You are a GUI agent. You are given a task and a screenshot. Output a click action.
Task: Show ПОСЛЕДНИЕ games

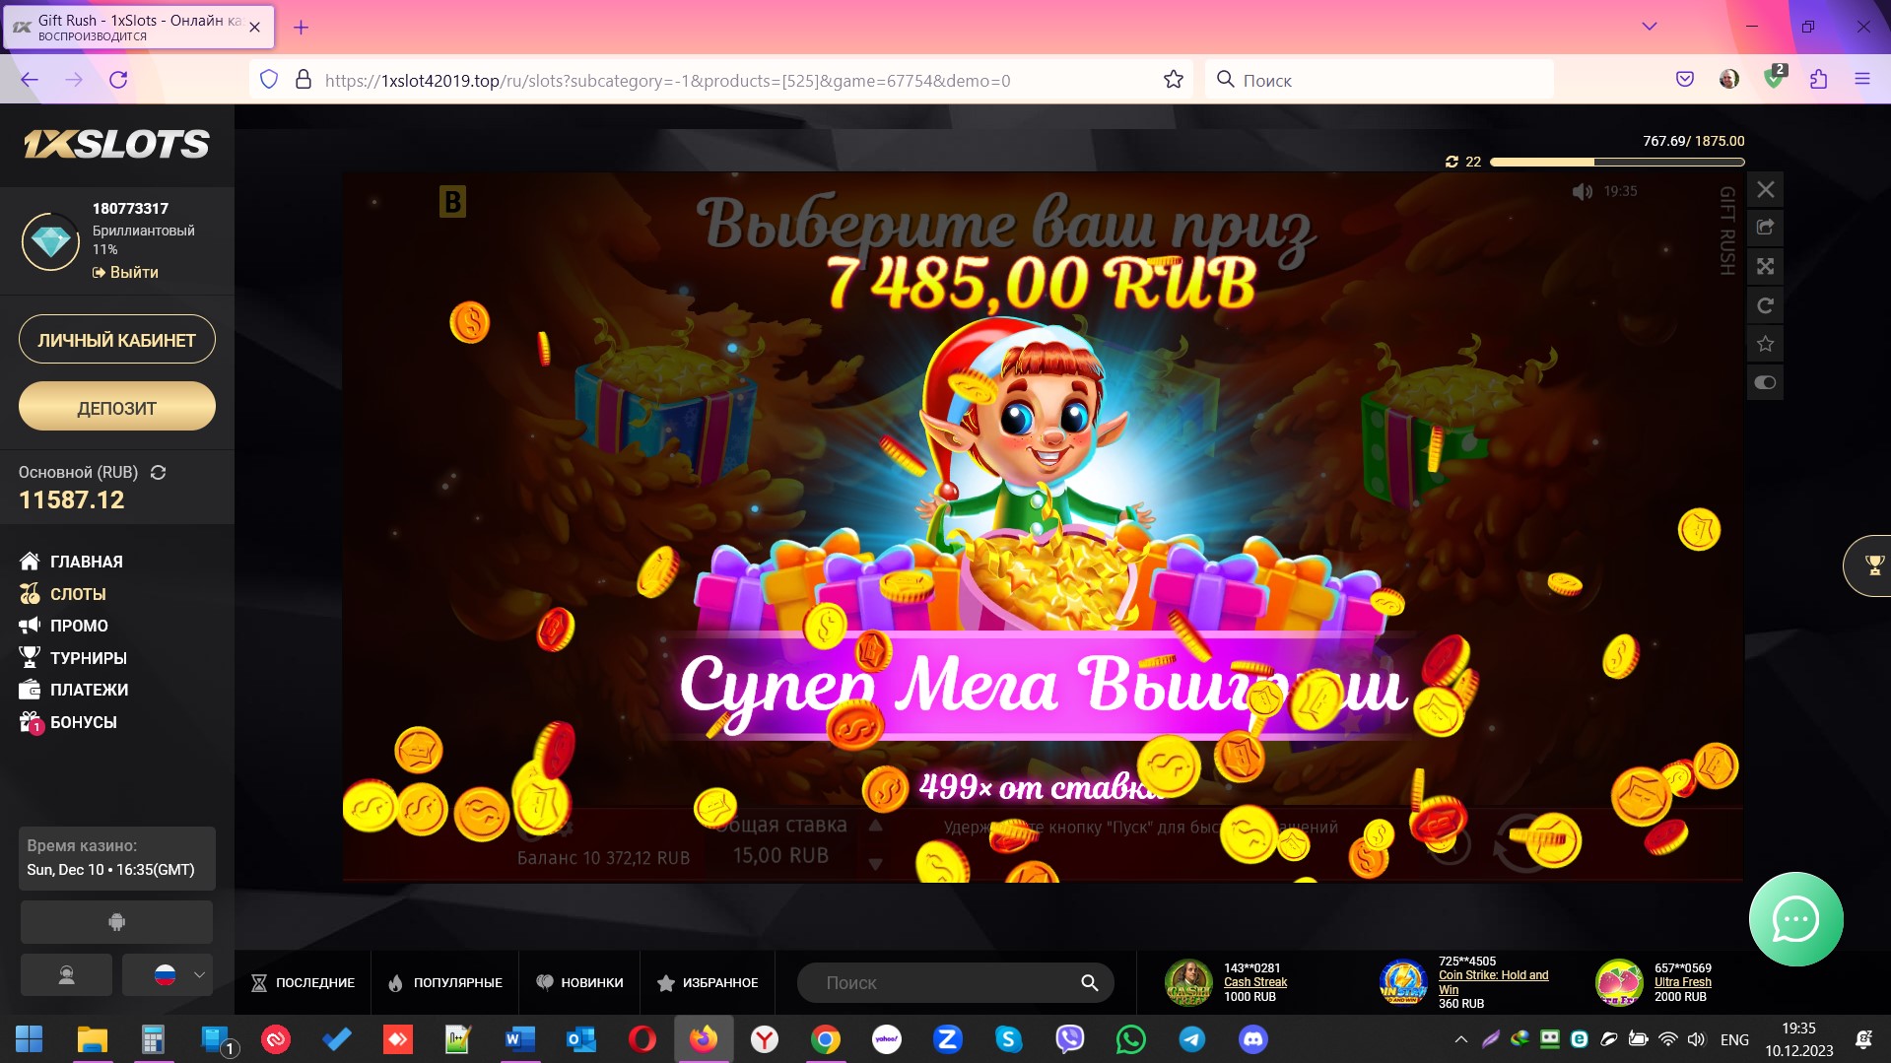point(303,983)
